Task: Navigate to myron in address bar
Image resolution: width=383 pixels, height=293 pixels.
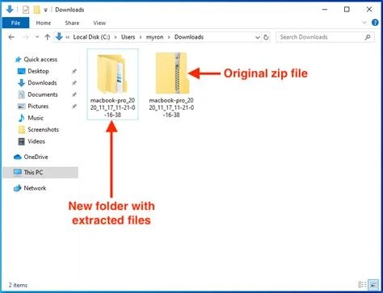Action: coord(154,37)
